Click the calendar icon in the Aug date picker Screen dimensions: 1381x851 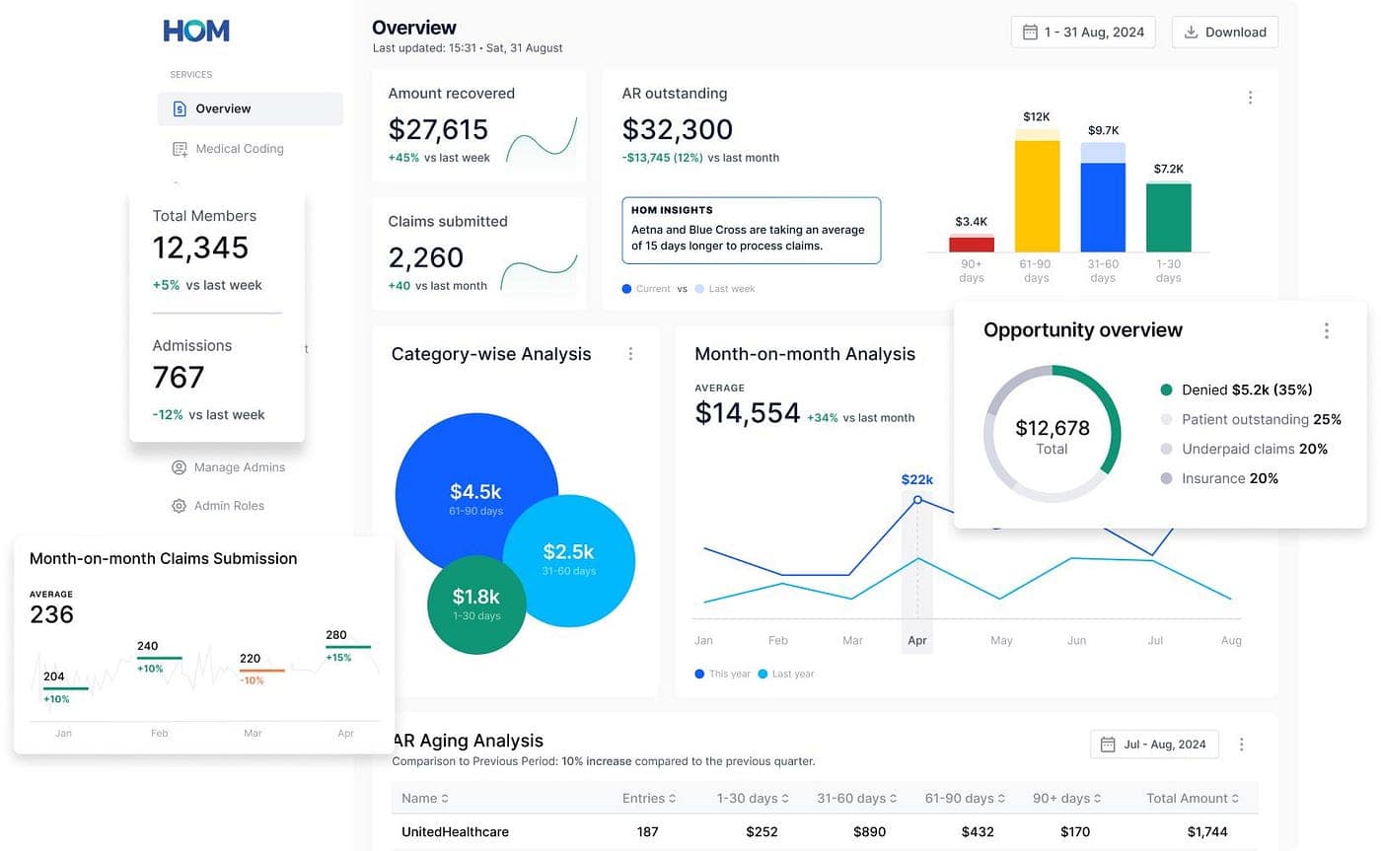point(1030,32)
